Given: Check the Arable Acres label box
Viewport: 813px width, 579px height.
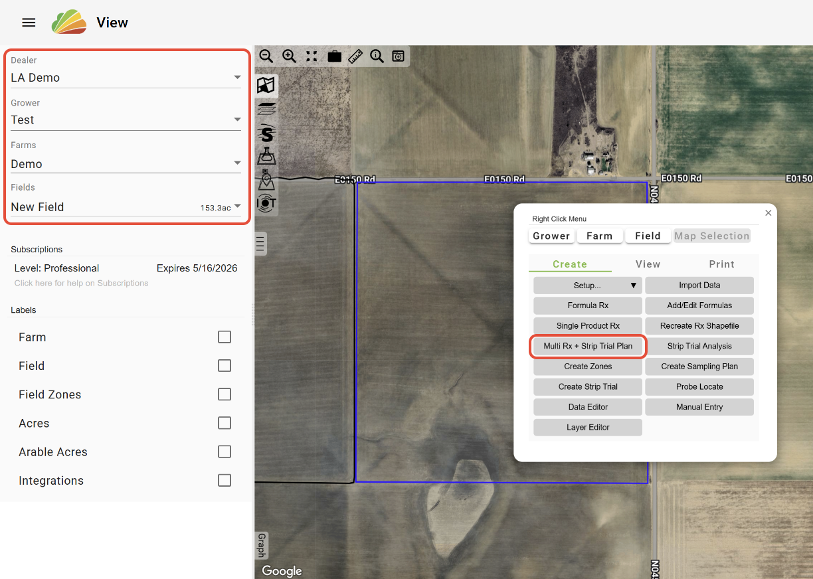Looking at the screenshot, I should pos(225,452).
